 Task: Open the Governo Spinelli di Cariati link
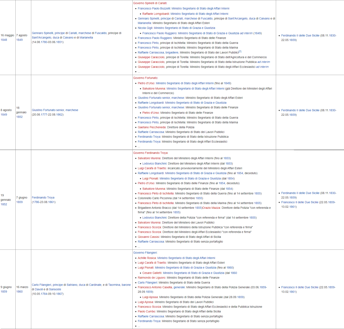(x=150, y=3)
